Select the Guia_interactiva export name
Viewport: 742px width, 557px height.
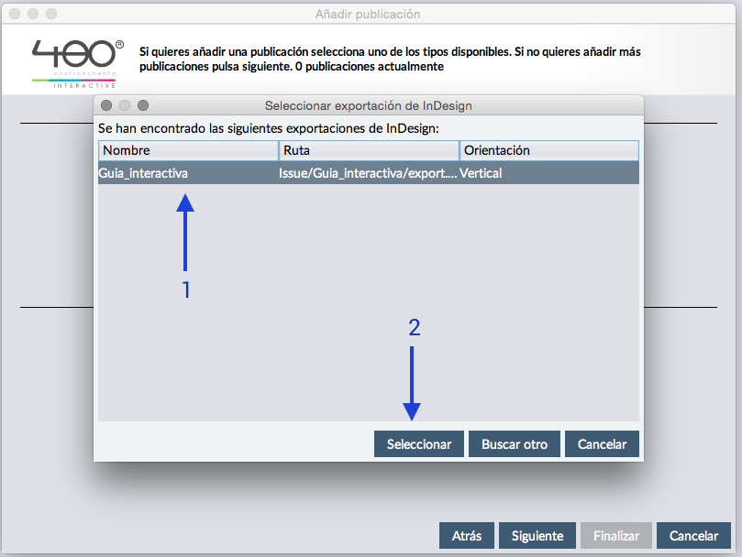pyautogui.click(x=144, y=173)
